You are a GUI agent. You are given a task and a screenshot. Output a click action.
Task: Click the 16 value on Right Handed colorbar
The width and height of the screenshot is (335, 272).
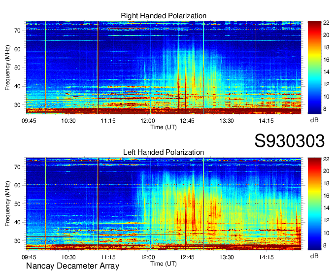tap(326, 60)
